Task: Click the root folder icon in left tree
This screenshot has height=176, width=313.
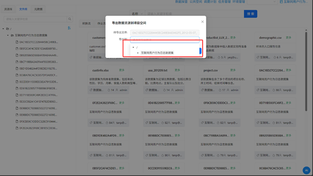Action: (x=8, y=29)
